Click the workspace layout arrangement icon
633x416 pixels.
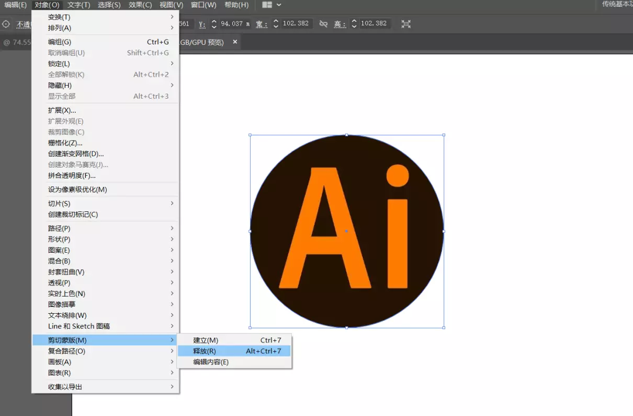(x=267, y=5)
